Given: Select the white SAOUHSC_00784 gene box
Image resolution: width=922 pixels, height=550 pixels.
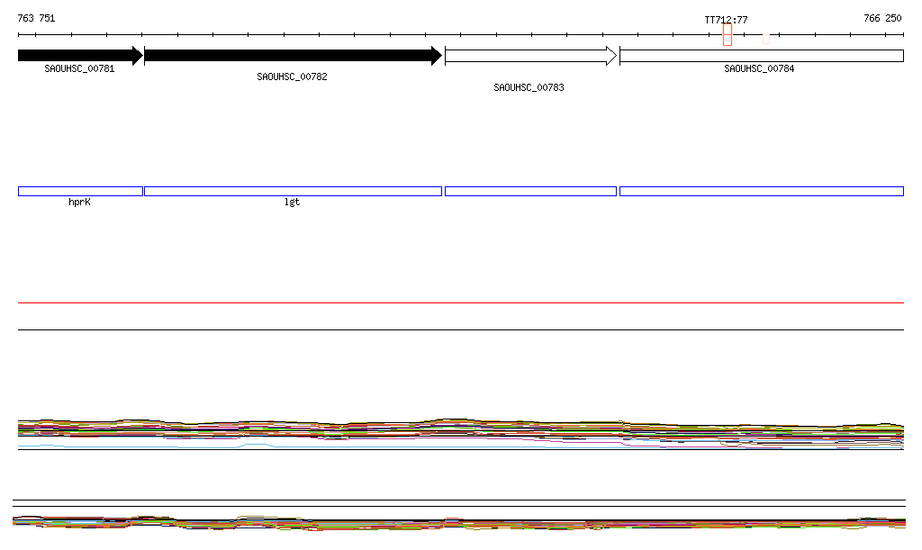Looking at the screenshot, I should [x=761, y=56].
